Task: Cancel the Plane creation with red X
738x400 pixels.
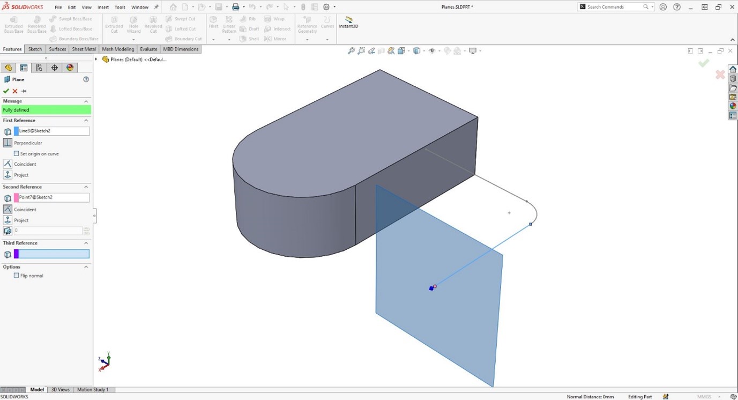Action: (x=14, y=91)
